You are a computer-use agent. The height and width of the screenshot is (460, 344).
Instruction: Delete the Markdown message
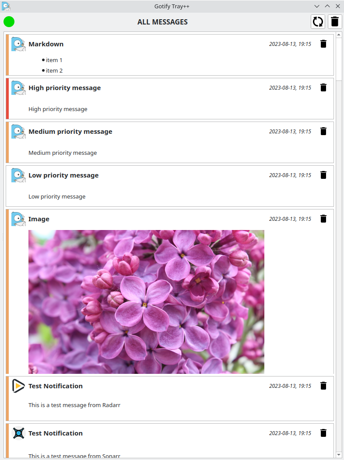tap(323, 44)
